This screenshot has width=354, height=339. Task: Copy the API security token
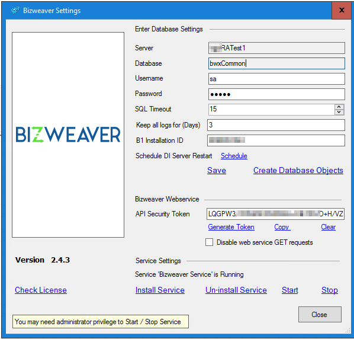click(282, 227)
